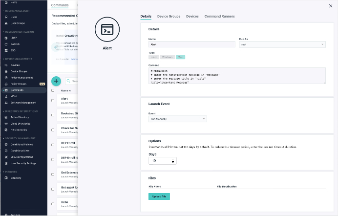Viewport: 338px width, 216px height.
Task: Open Software Management in the sidebar
Action: (x=23, y=103)
